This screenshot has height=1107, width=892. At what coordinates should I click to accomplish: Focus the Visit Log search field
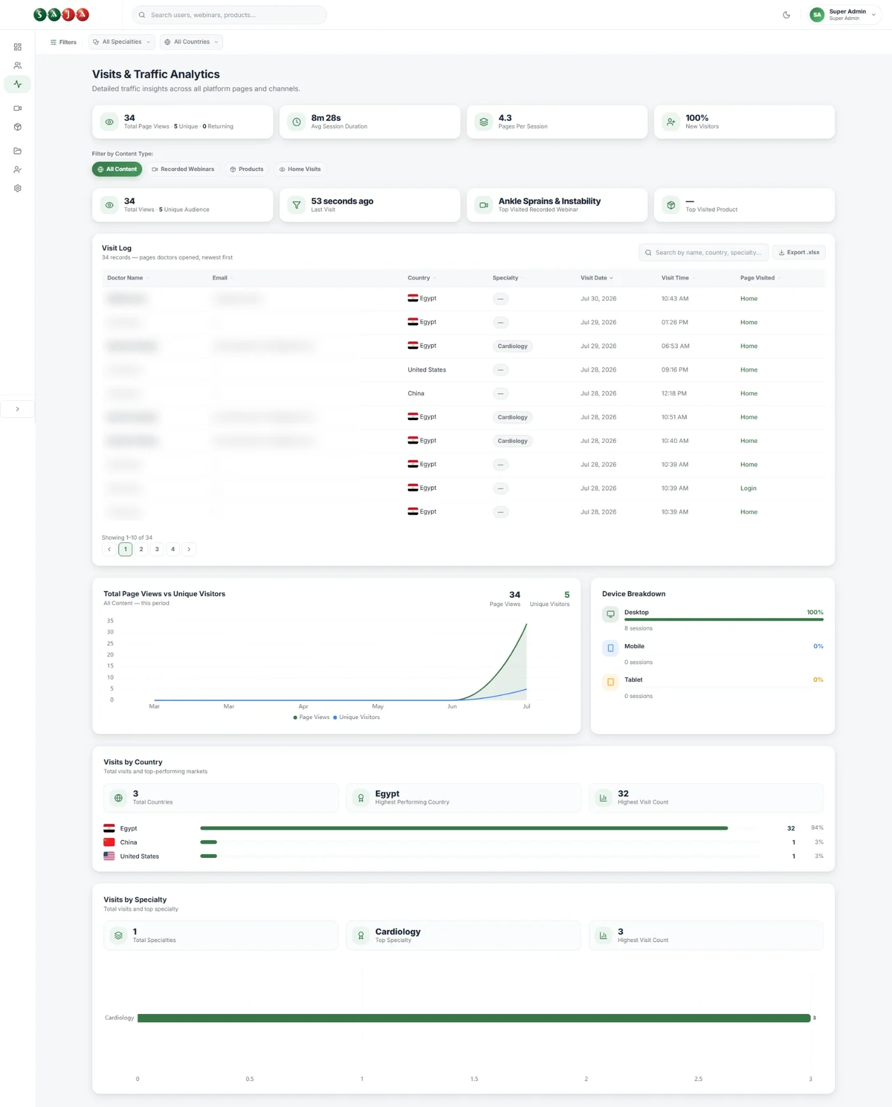tap(703, 252)
